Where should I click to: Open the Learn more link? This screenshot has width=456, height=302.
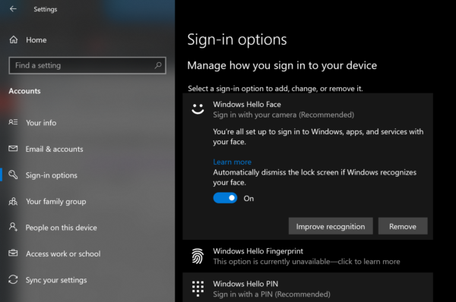pos(232,162)
